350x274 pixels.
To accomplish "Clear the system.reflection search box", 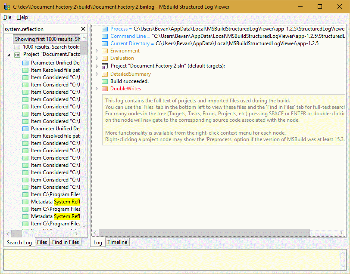I will coord(83,29).
